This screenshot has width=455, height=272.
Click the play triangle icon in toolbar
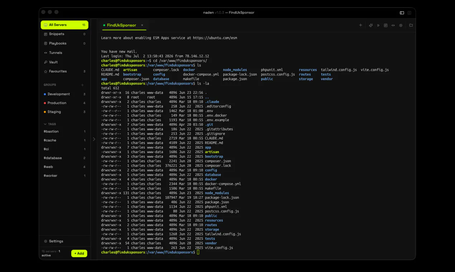tap(378, 25)
